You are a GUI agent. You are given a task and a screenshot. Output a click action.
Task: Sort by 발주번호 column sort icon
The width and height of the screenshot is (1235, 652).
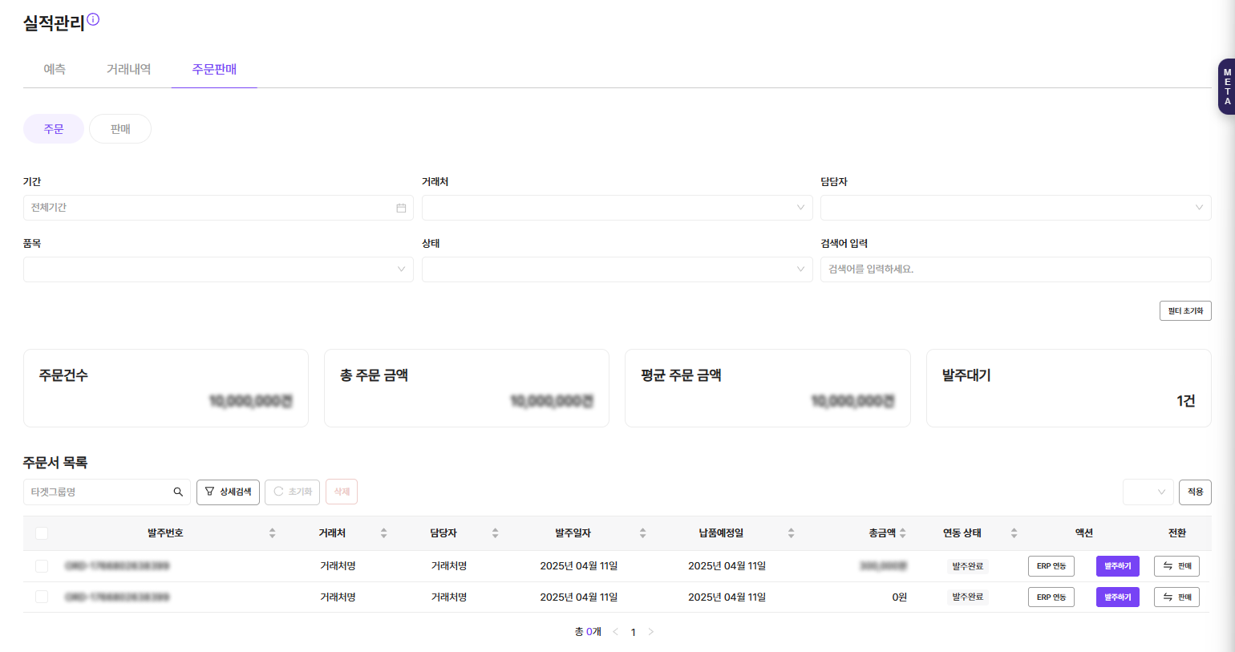click(x=272, y=533)
